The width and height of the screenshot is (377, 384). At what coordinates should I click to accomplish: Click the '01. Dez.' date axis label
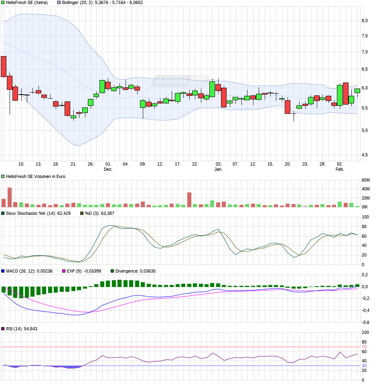pos(108,166)
